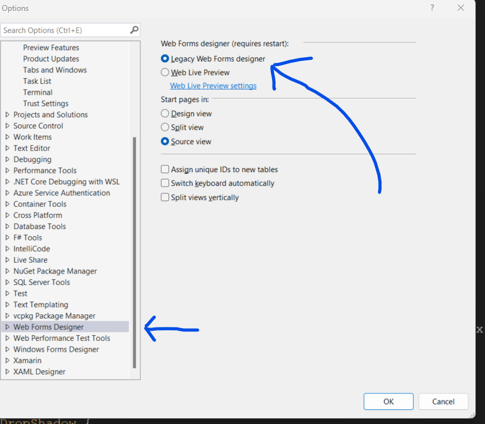485x424 pixels.
Task: Click the options tree scrollbar thumb
Action: (x=134, y=253)
